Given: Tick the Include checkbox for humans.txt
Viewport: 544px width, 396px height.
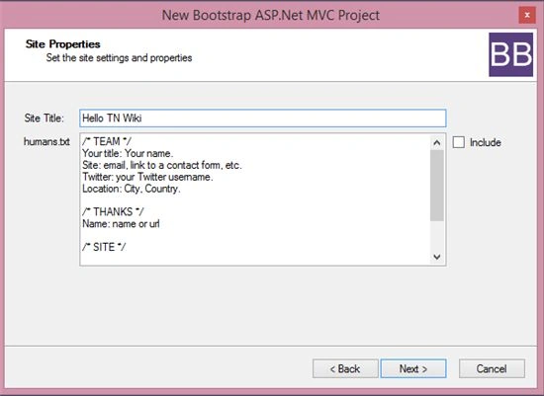Looking at the screenshot, I should click(458, 142).
